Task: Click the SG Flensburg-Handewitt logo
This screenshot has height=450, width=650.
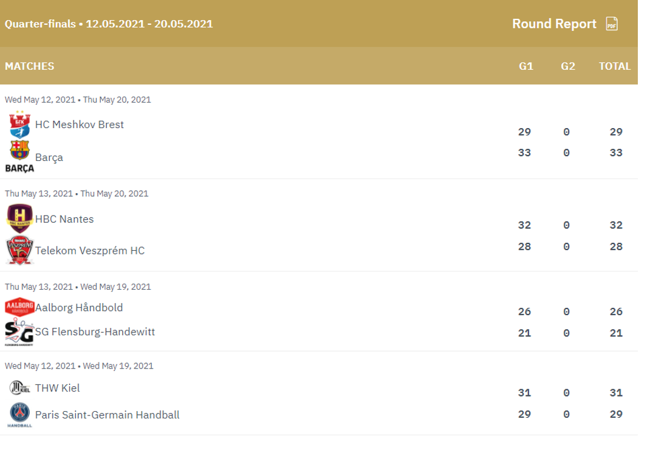Action: pos(19,332)
